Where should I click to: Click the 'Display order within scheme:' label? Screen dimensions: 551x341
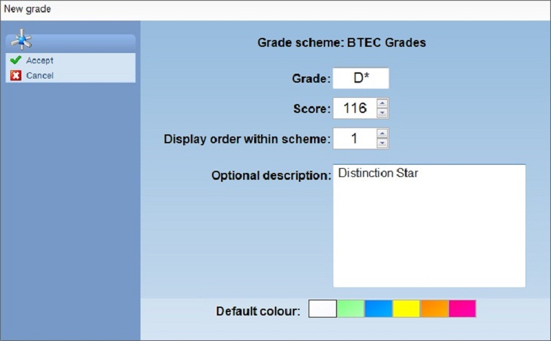click(x=247, y=139)
